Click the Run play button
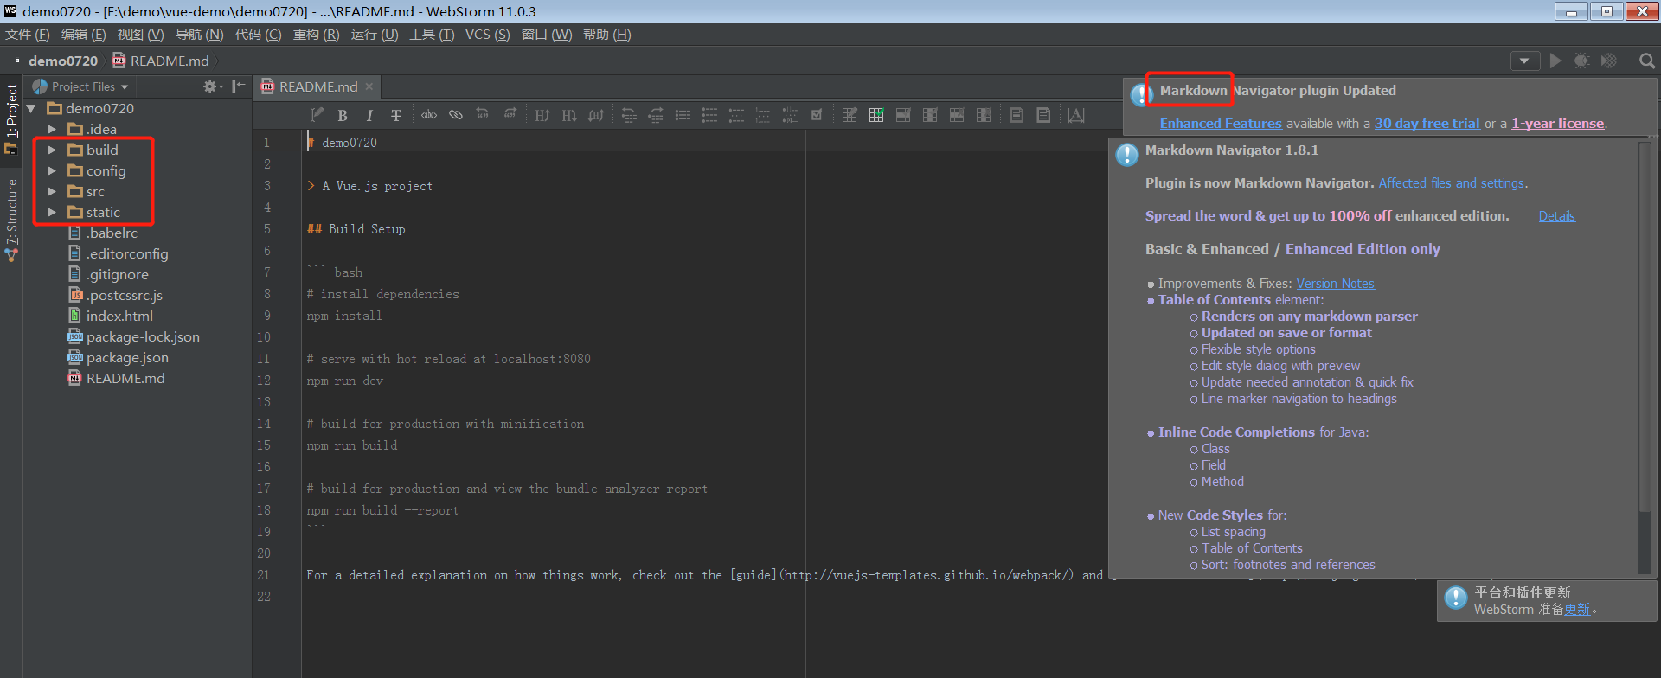The image size is (1661, 678). (1555, 61)
